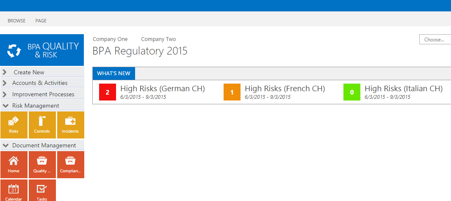Open the Risks tile with dice icon
Viewport: 451px width, 201px height.
(x=14, y=125)
